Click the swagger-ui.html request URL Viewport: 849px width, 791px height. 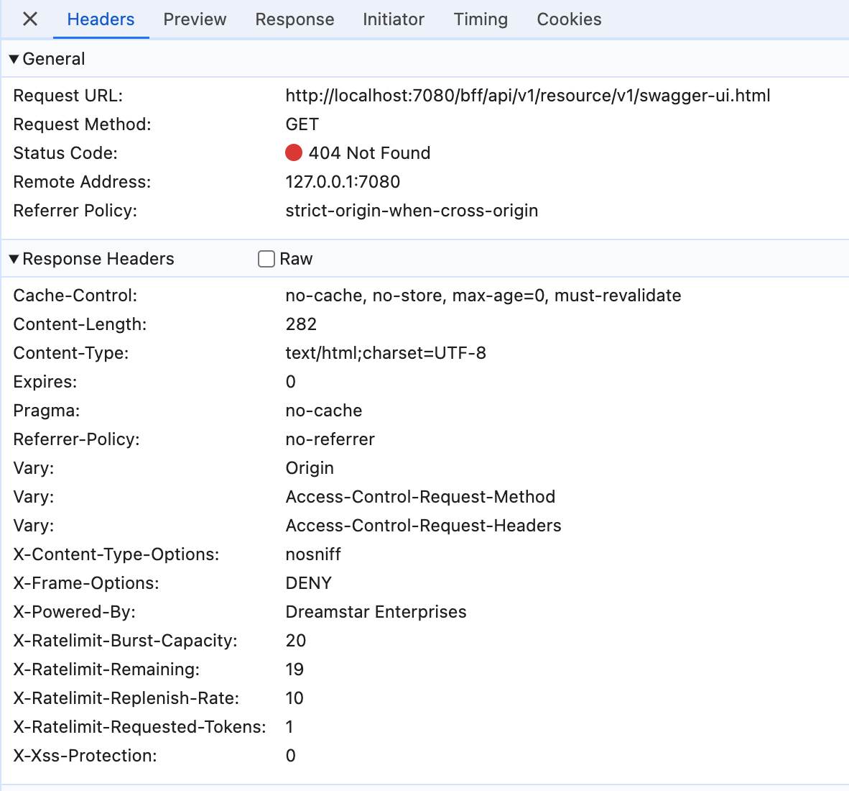[x=528, y=95]
